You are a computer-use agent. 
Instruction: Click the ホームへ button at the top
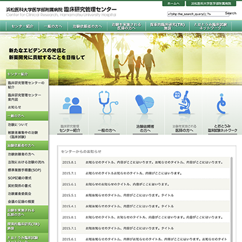tap(174, 4)
